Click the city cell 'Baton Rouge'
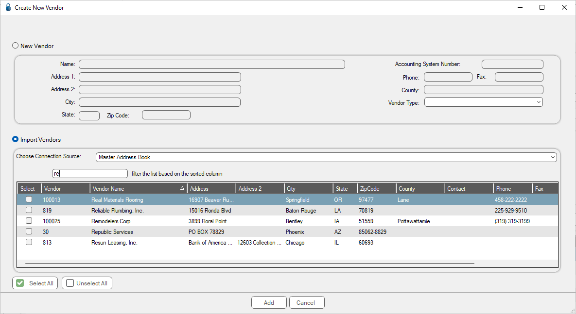576x314 pixels. coord(301,211)
